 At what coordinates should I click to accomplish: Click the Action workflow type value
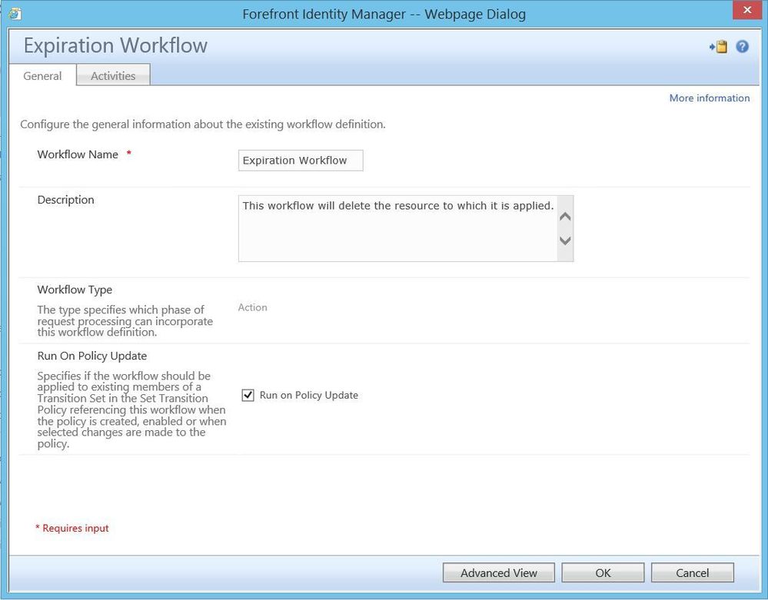pyautogui.click(x=253, y=307)
